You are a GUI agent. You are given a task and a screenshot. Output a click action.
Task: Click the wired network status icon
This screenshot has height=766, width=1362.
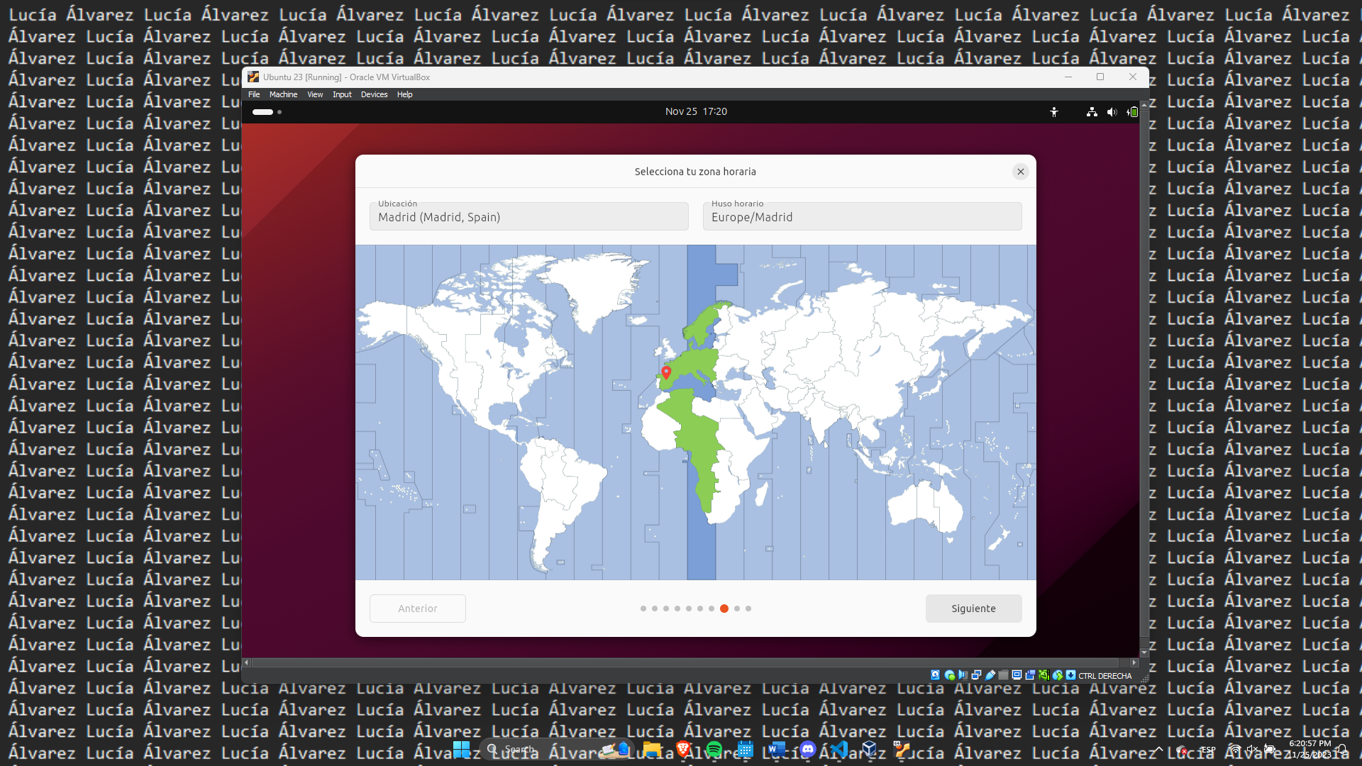1092,112
